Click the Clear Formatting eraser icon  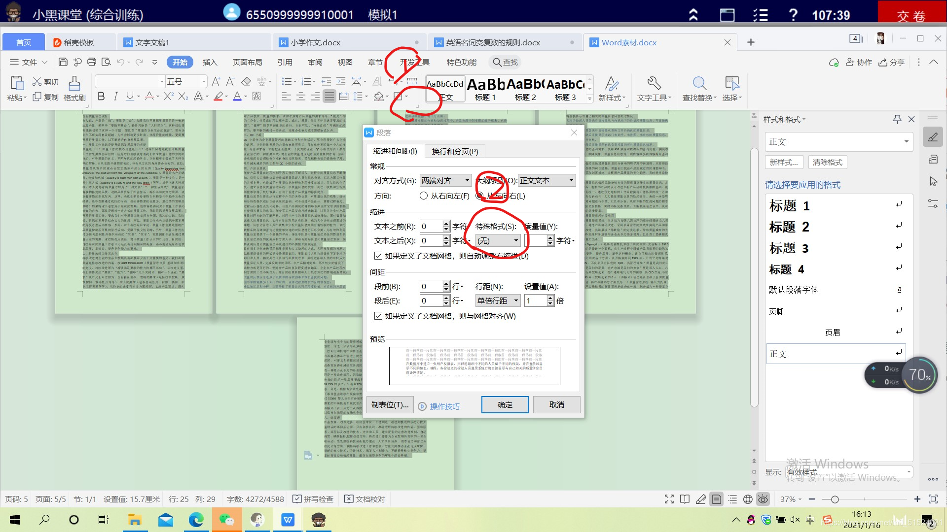(x=246, y=82)
